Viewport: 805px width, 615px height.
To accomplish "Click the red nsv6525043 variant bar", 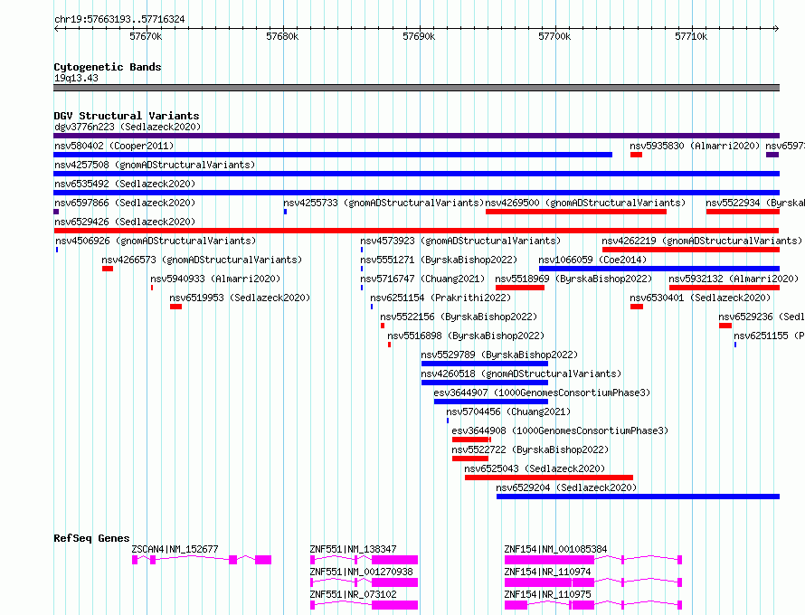I will pyautogui.click(x=549, y=478).
